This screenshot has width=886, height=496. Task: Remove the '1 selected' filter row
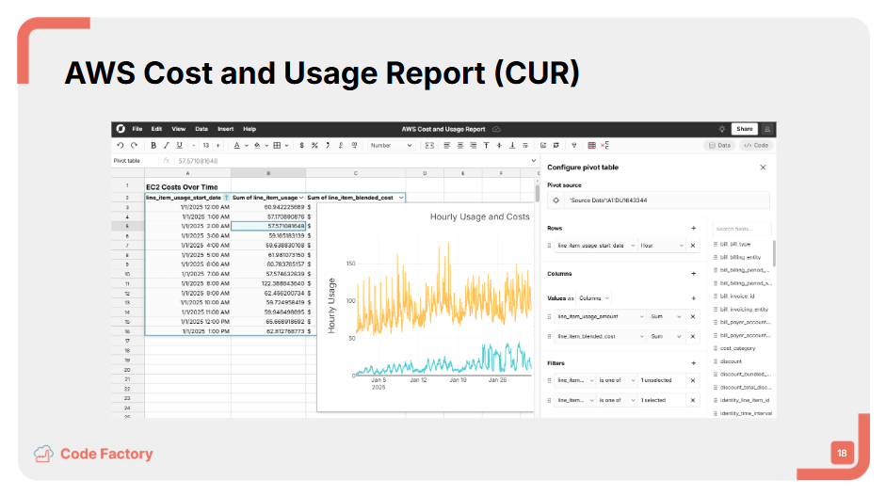pos(693,401)
